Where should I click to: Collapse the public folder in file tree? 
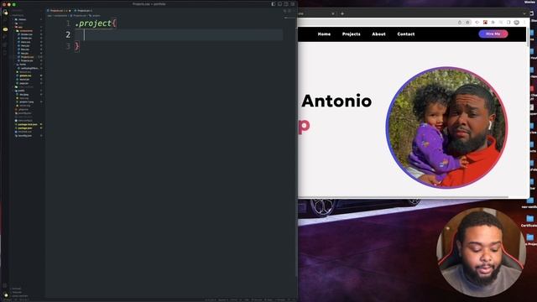pos(21,91)
